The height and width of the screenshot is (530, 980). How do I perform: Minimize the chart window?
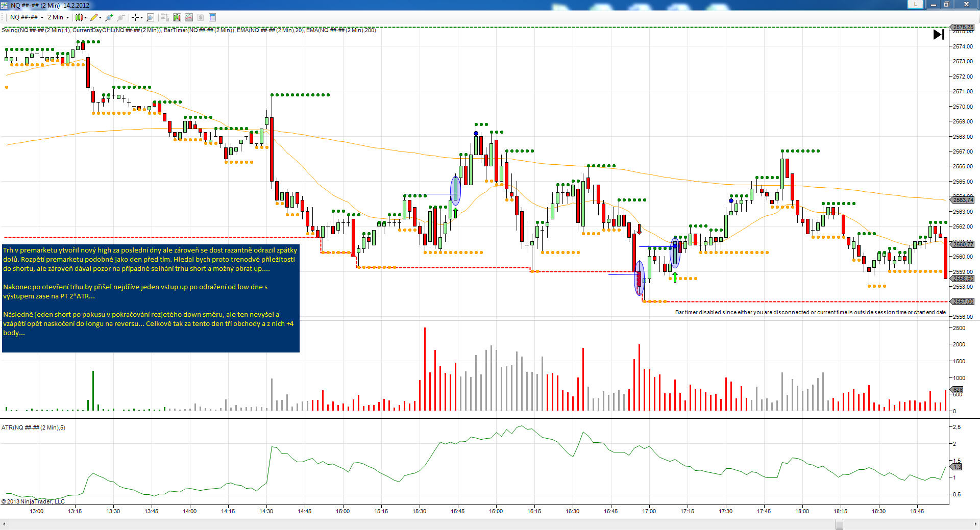point(934,5)
